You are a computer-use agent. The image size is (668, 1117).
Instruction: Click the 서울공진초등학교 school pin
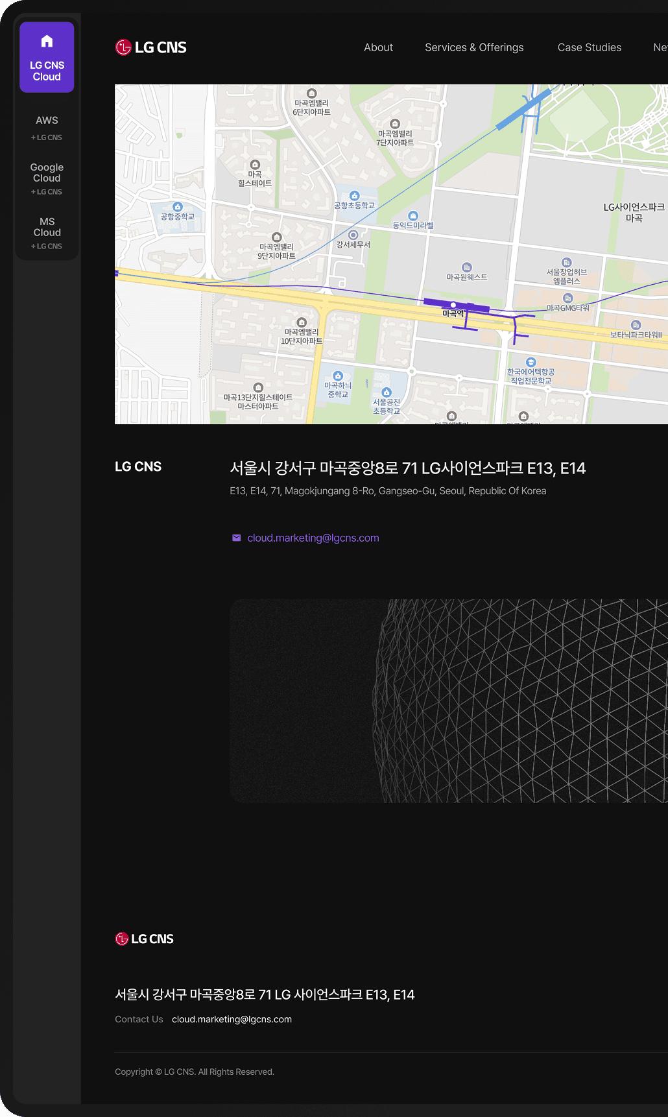click(387, 392)
